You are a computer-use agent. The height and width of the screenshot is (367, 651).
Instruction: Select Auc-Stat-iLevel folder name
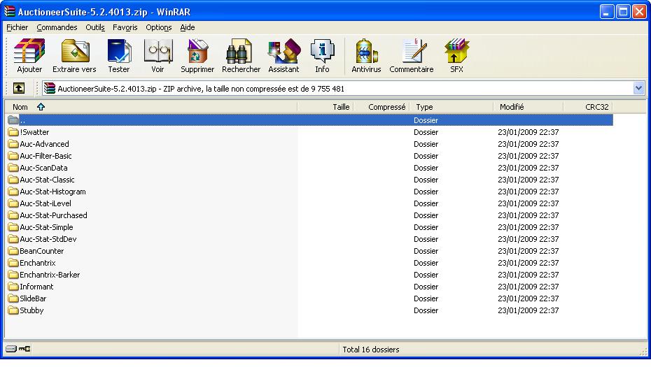45,203
